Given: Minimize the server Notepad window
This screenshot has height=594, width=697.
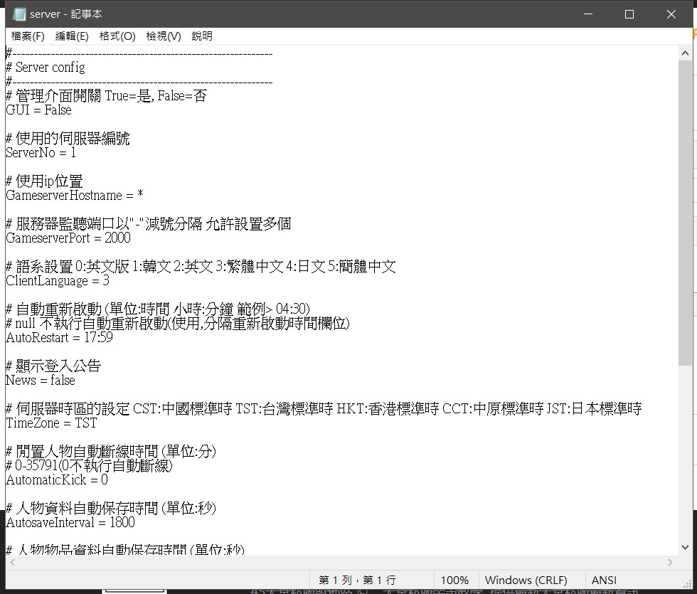Looking at the screenshot, I should 588,14.
